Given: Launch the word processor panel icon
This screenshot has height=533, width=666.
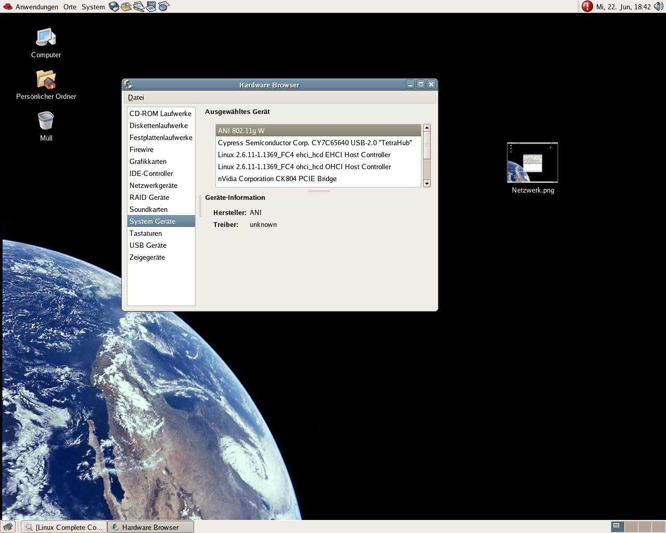Looking at the screenshot, I should pos(138,7).
